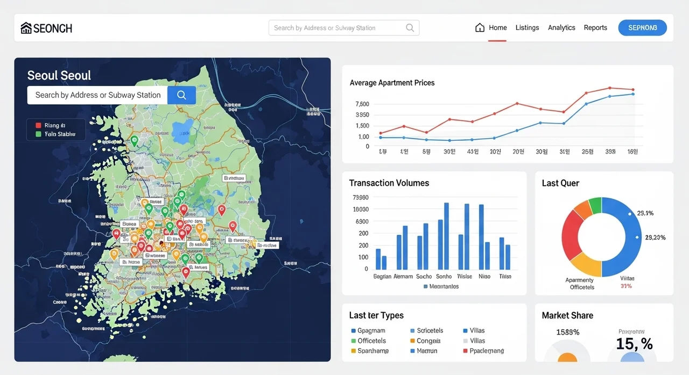Image resolution: width=689 pixels, height=375 pixels.
Task: Click the tallest Sonho bar in Transaction Volumes
Action: [446, 236]
